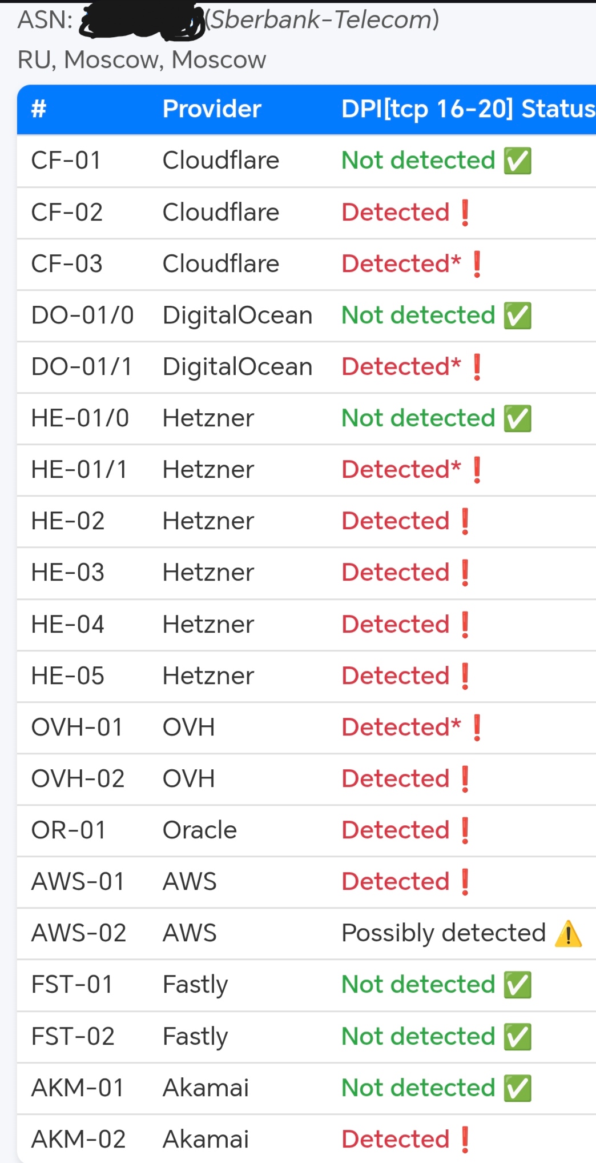Click the red exclamation icon in CF-02 row

click(x=465, y=213)
